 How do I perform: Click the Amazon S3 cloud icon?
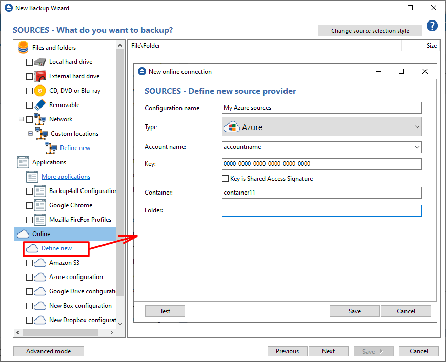pos(40,263)
